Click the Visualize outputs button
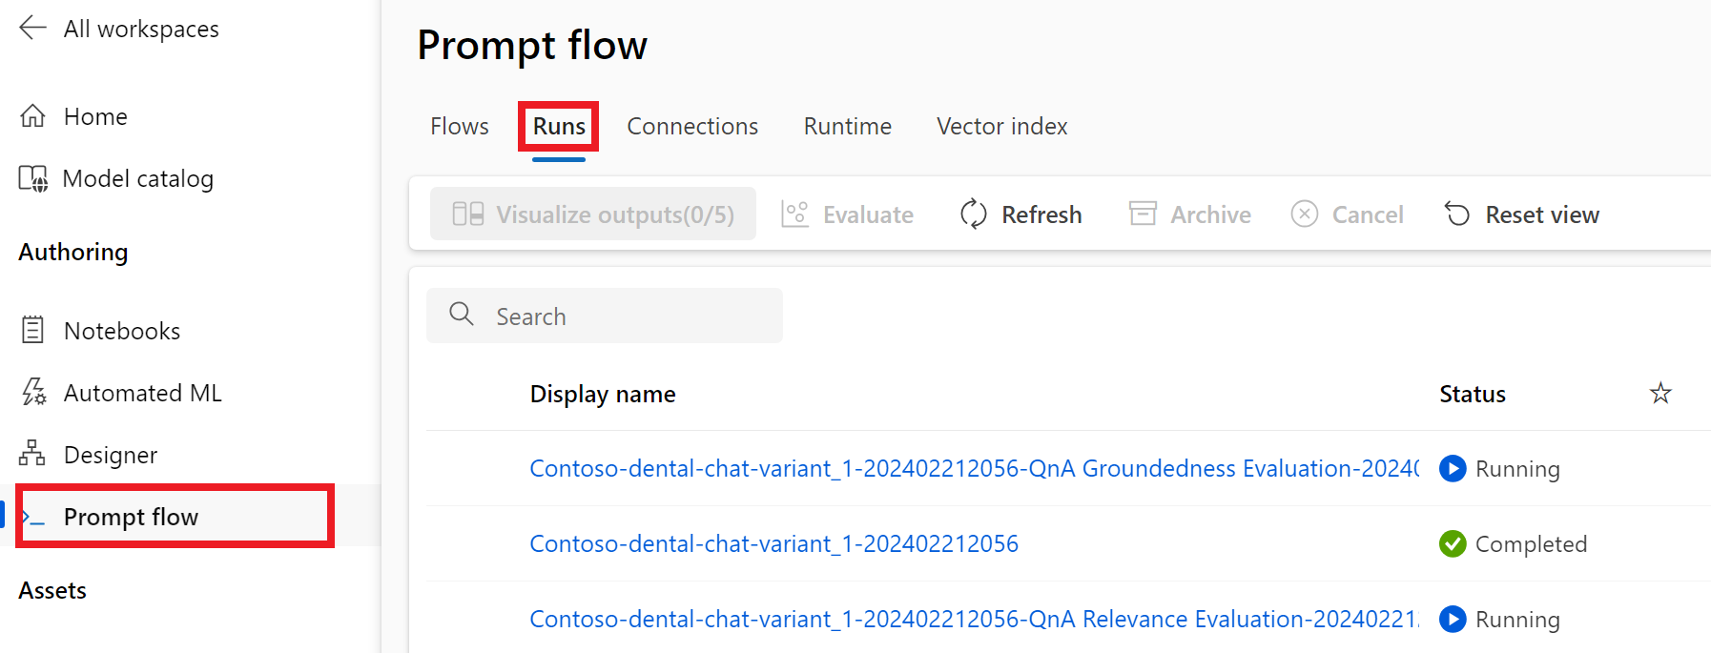Screen dimensions: 1711x653 592,214
